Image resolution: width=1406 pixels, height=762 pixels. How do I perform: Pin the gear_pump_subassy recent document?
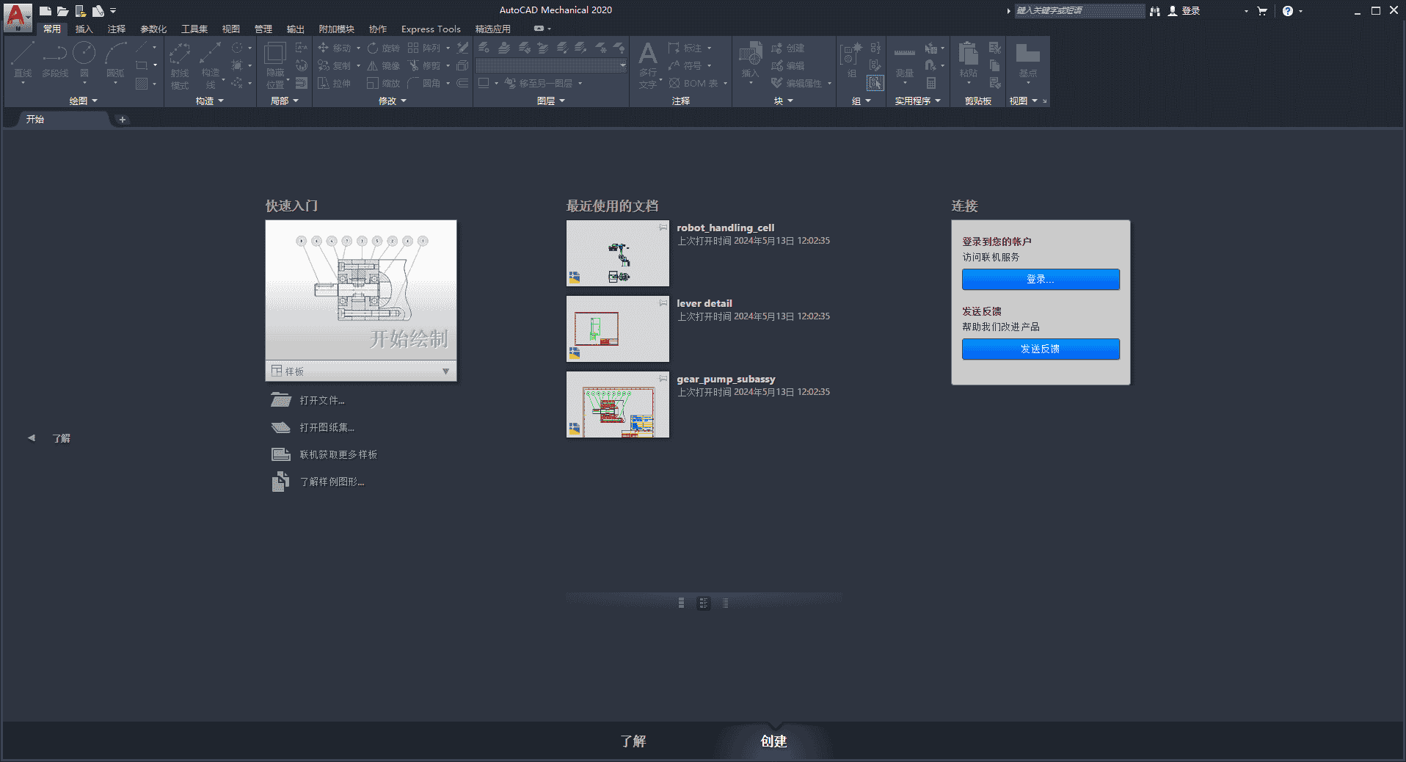[663, 380]
